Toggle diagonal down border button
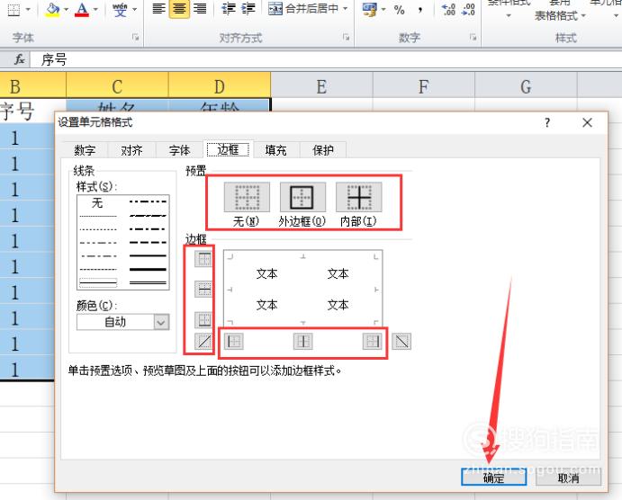Screen dimensions: 622x500 click(x=401, y=341)
